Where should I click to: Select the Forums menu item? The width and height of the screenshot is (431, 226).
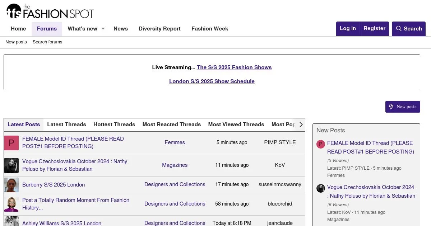tap(47, 29)
